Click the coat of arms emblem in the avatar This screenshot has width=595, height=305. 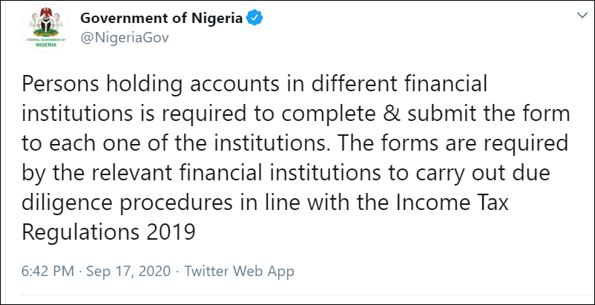pyautogui.click(x=46, y=22)
